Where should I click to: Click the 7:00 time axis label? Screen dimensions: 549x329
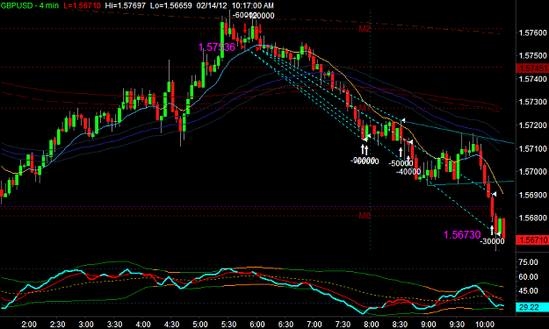coord(314,325)
